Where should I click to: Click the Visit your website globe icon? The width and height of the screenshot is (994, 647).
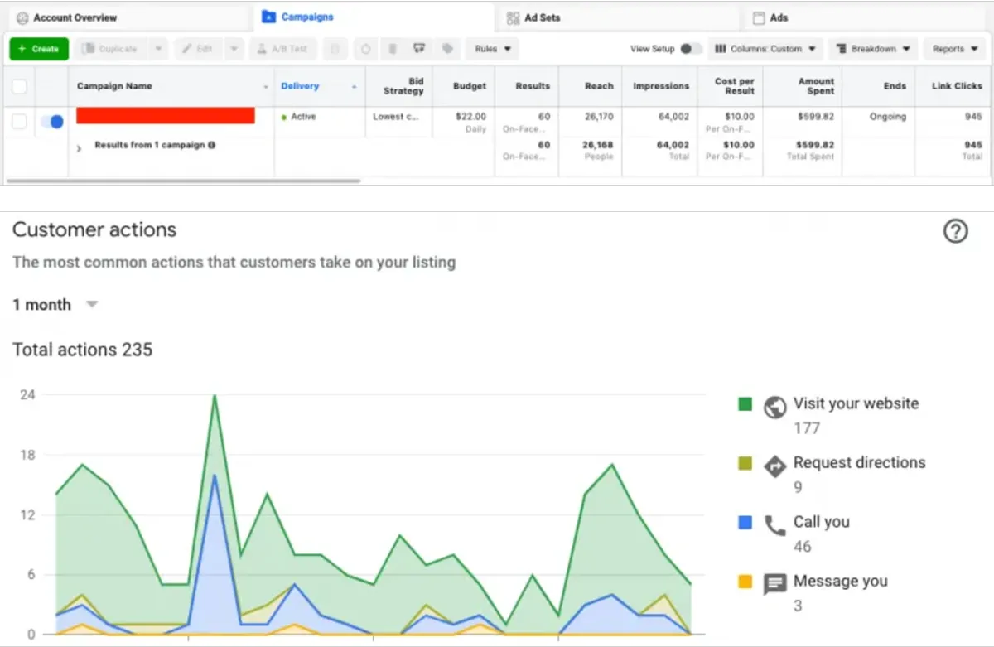click(774, 407)
